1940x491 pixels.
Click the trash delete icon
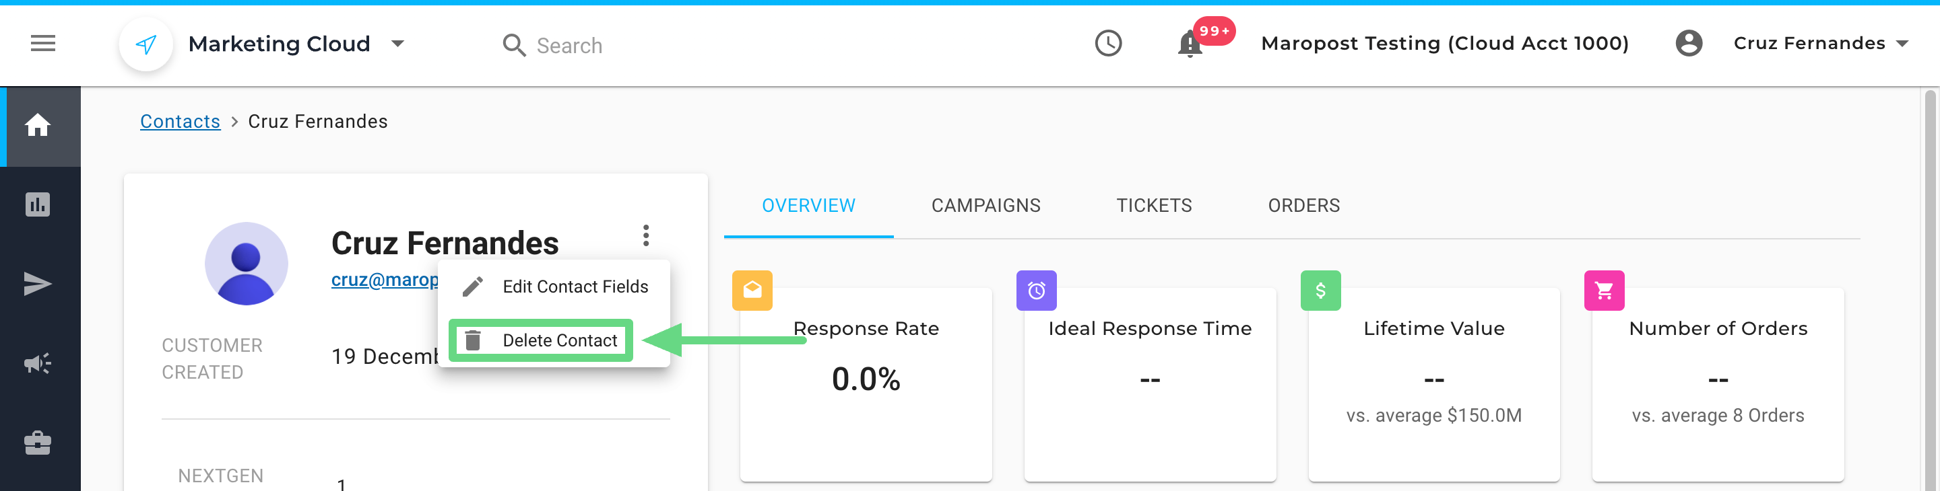click(x=472, y=340)
